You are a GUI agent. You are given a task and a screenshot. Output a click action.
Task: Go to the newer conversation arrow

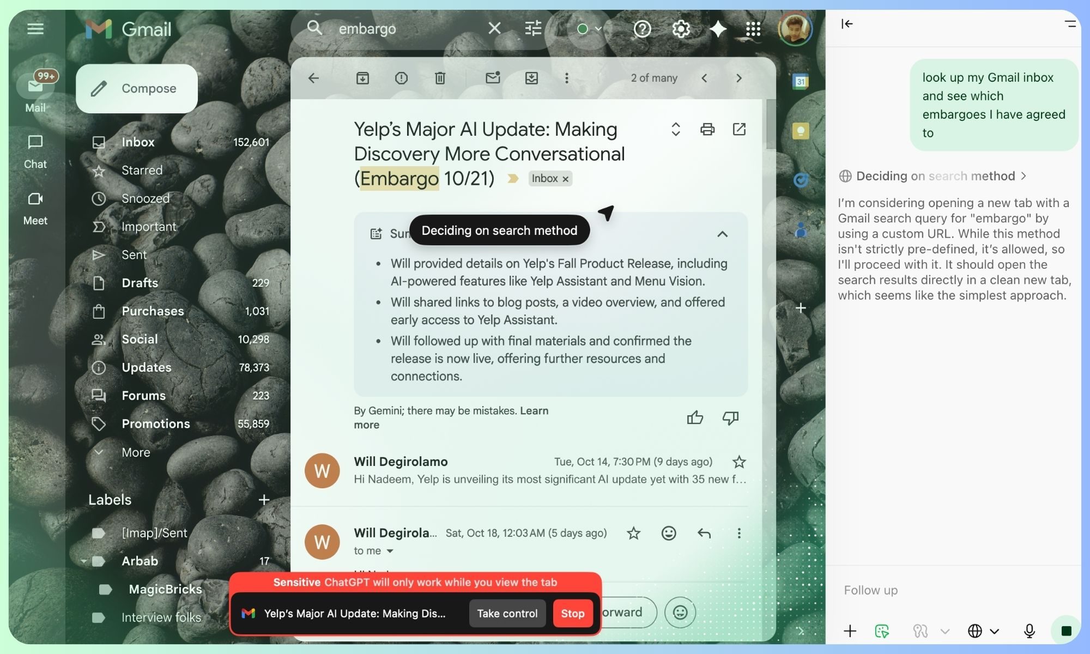click(704, 78)
